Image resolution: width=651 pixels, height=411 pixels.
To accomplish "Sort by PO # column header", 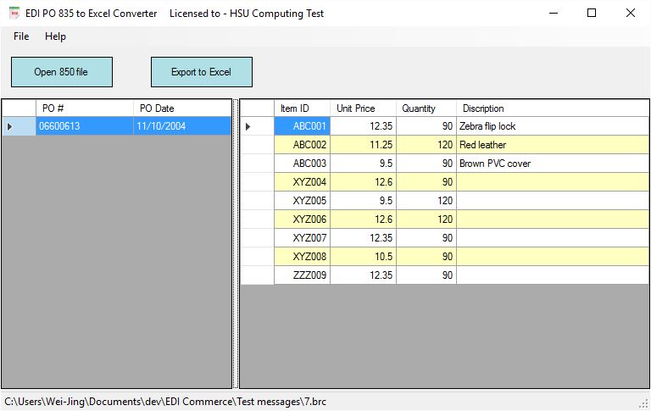I will (84, 108).
